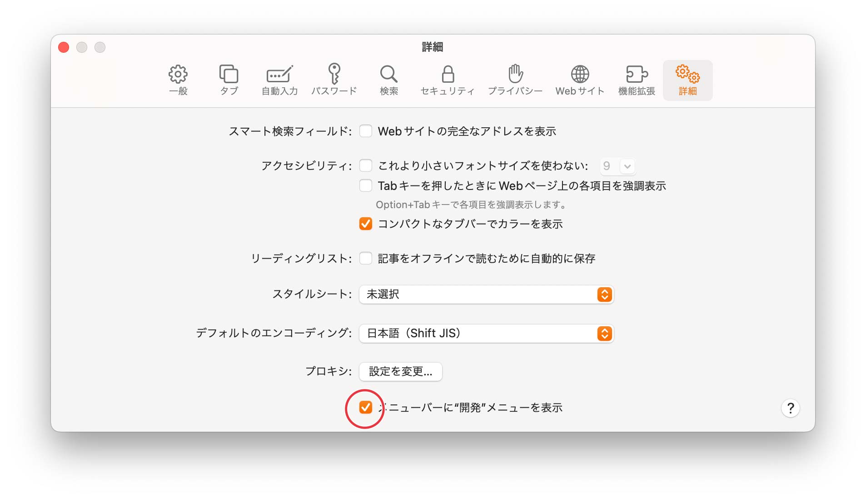Uncheck コンパクトなタブバーでカラーを表示

pos(366,224)
